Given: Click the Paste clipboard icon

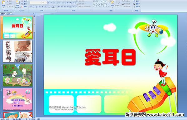Looking at the screenshot, I should (3, 2).
